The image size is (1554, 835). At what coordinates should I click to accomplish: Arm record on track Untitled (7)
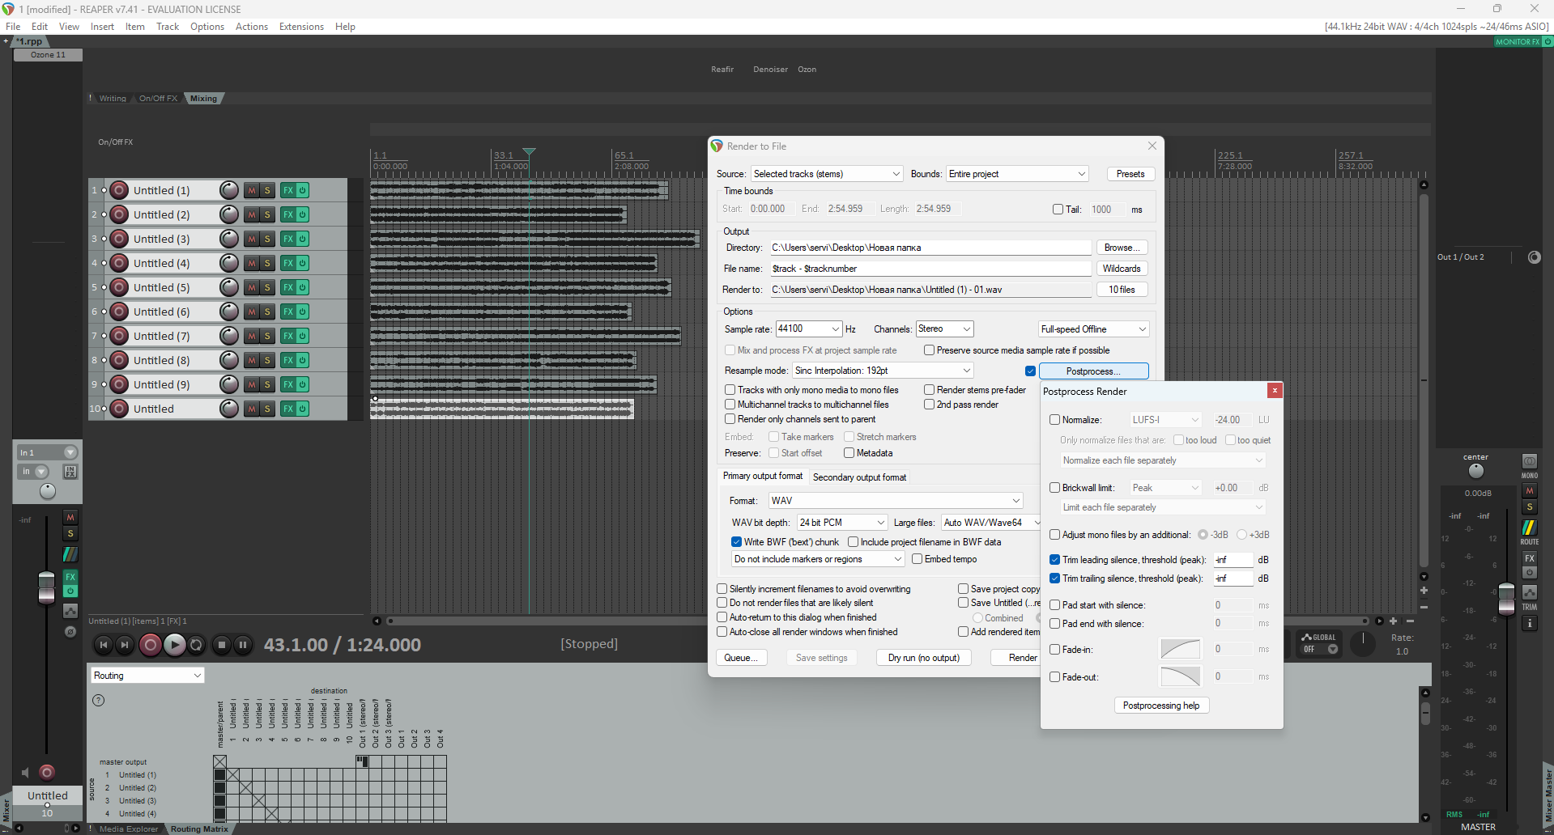[119, 336]
